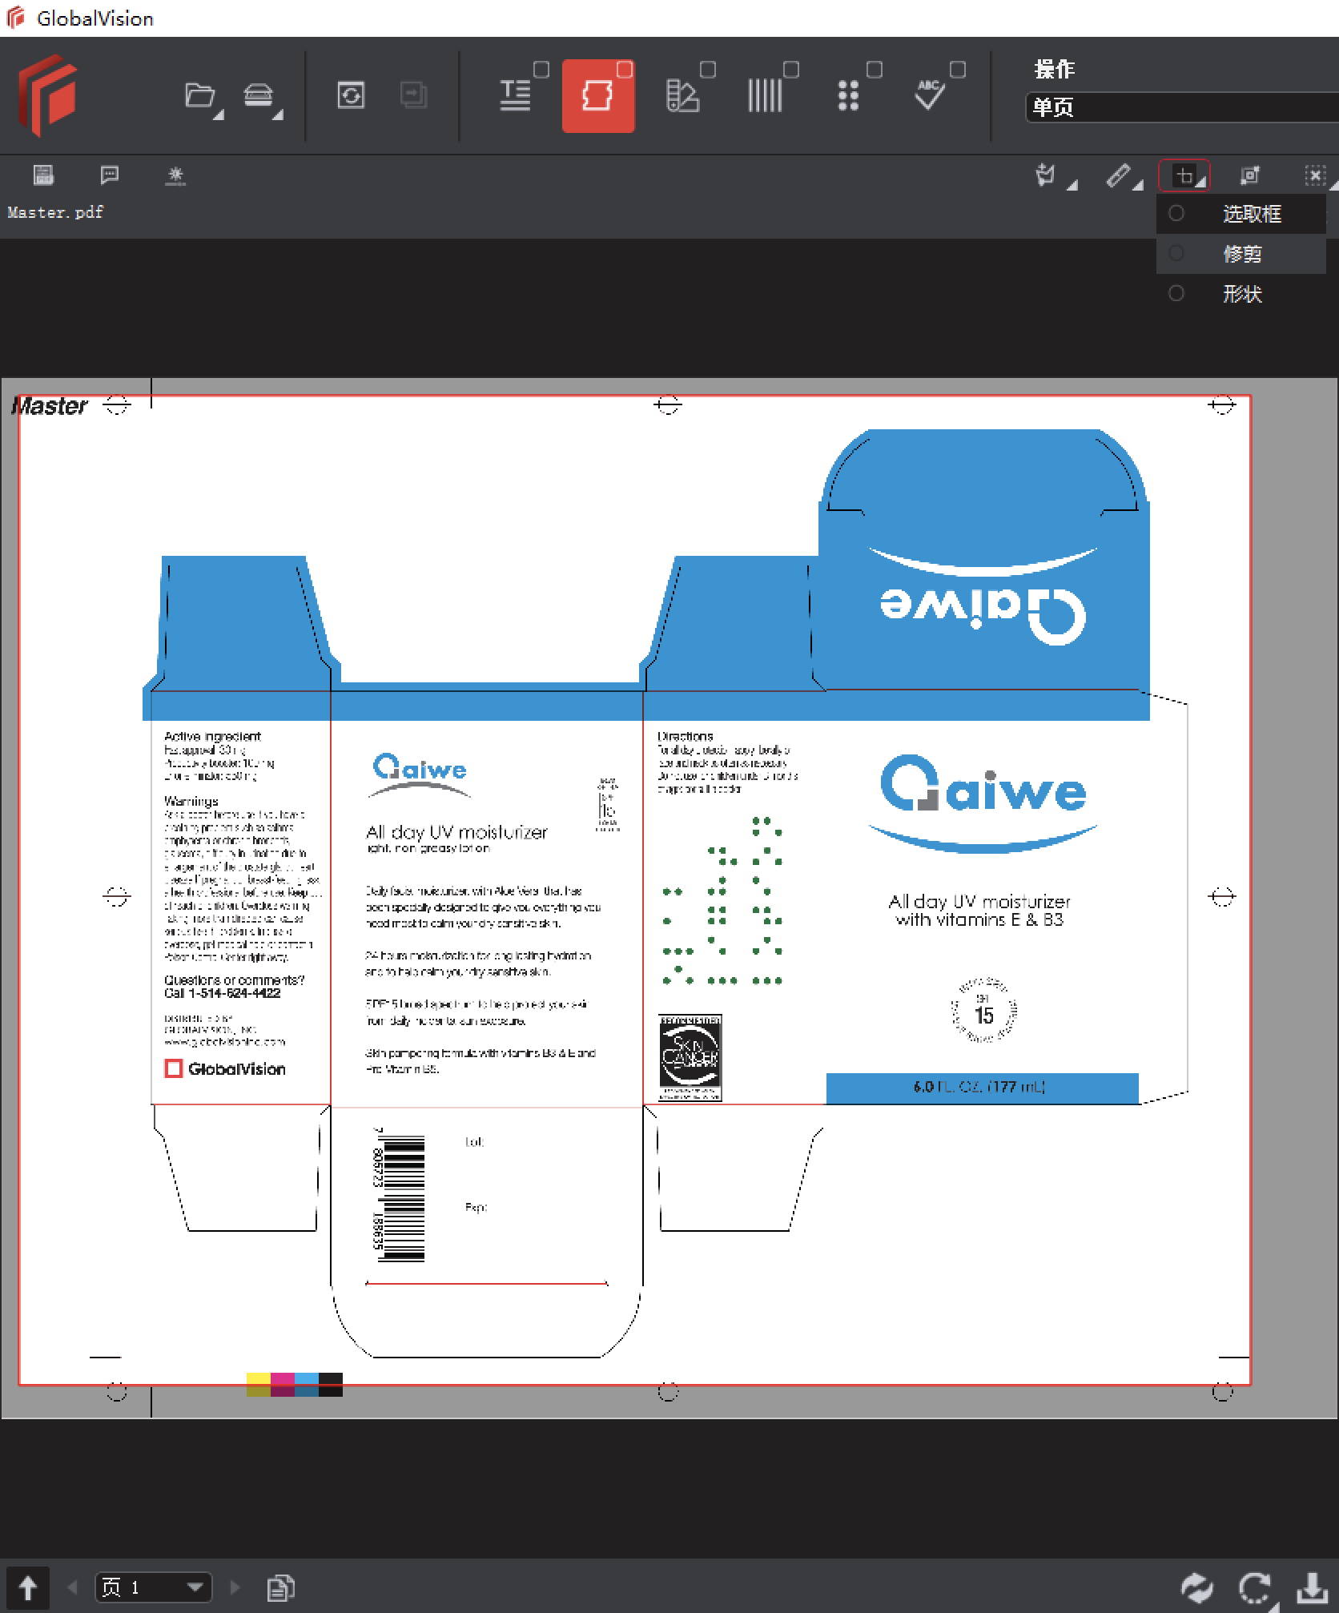Click the 操作 label
Image resolution: width=1339 pixels, height=1613 pixels.
click(x=1054, y=70)
